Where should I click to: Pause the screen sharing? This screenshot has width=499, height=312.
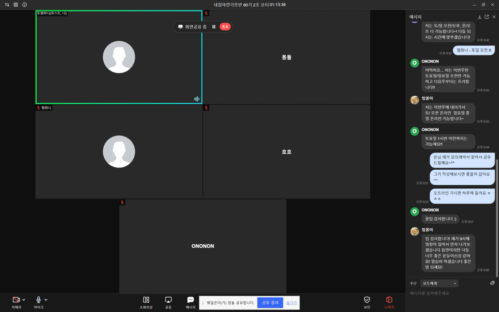[214, 27]
